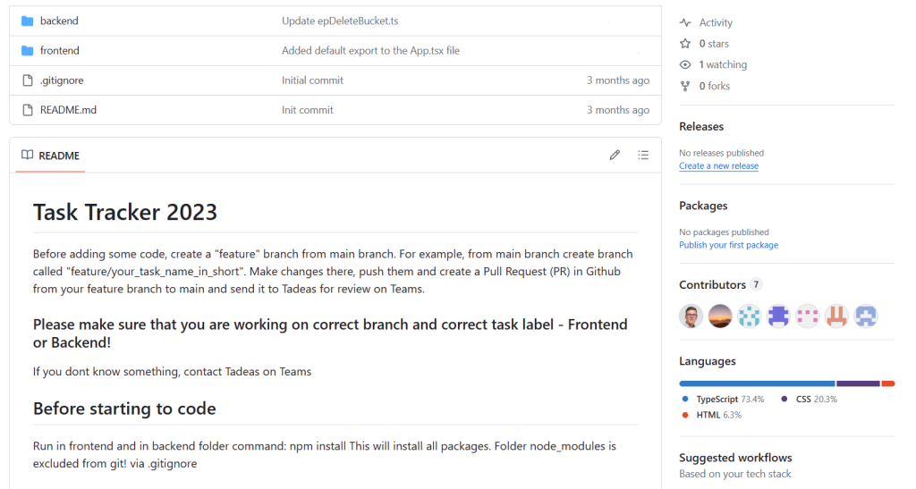Image resolution: width=916 pixels, height=489 pixels.
Task: Click the star icon beside 0 stars
Action: [685, 43]
